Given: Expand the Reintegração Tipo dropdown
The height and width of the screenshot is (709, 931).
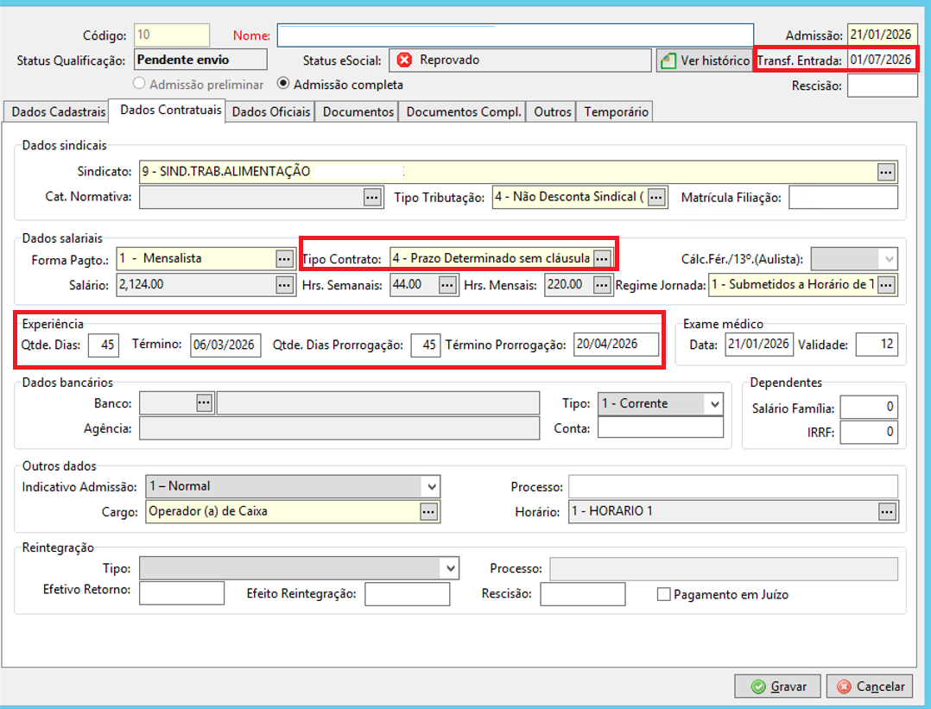Looking at the screenshot, I should (x=451, y=569).
